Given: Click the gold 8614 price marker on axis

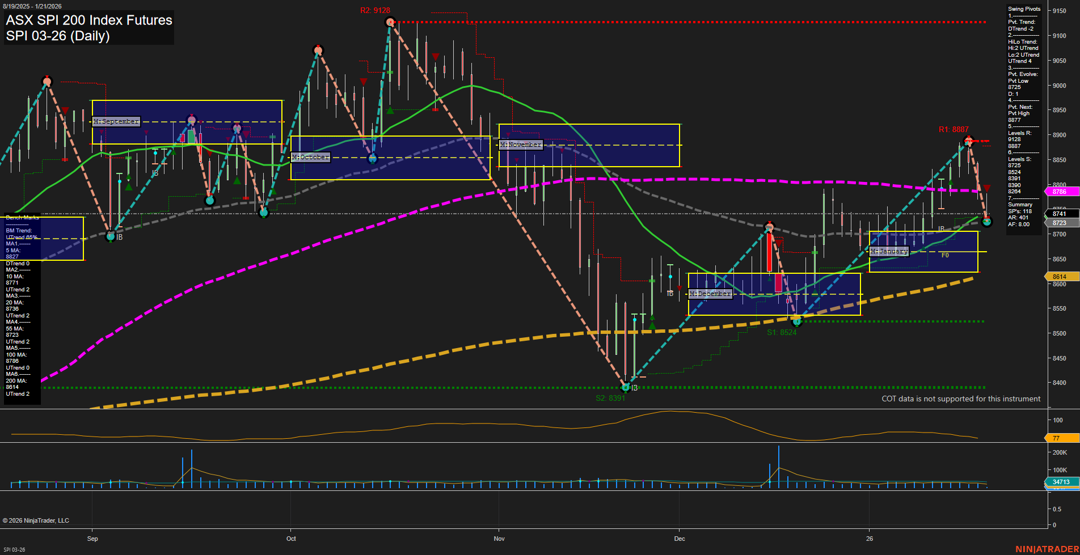Looking at the screenshot, I should pos(1060,277).
